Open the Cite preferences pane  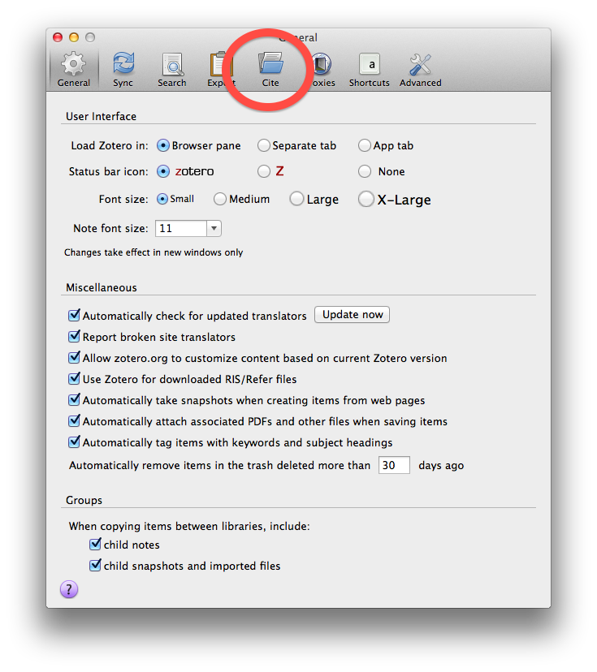270,70
